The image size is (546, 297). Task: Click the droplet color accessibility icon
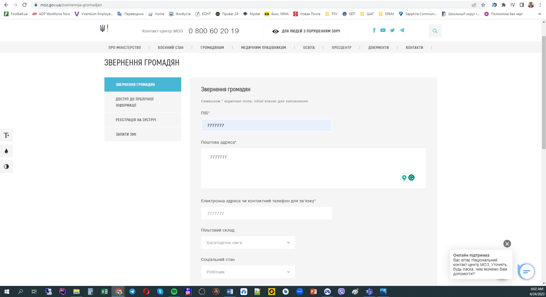point(6,151)
